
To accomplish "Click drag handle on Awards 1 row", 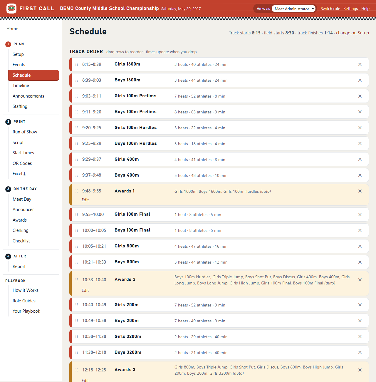I will (77, 191).
